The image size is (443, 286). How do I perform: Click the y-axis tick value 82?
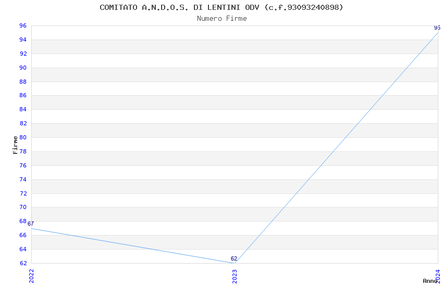pos(23,123)
